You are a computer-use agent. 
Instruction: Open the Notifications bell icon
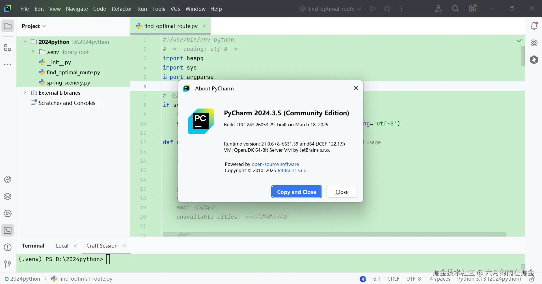[x=534, y=26]
